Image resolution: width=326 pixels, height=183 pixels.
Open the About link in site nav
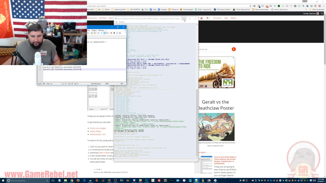pyautogui.click(x=111, y=18)
